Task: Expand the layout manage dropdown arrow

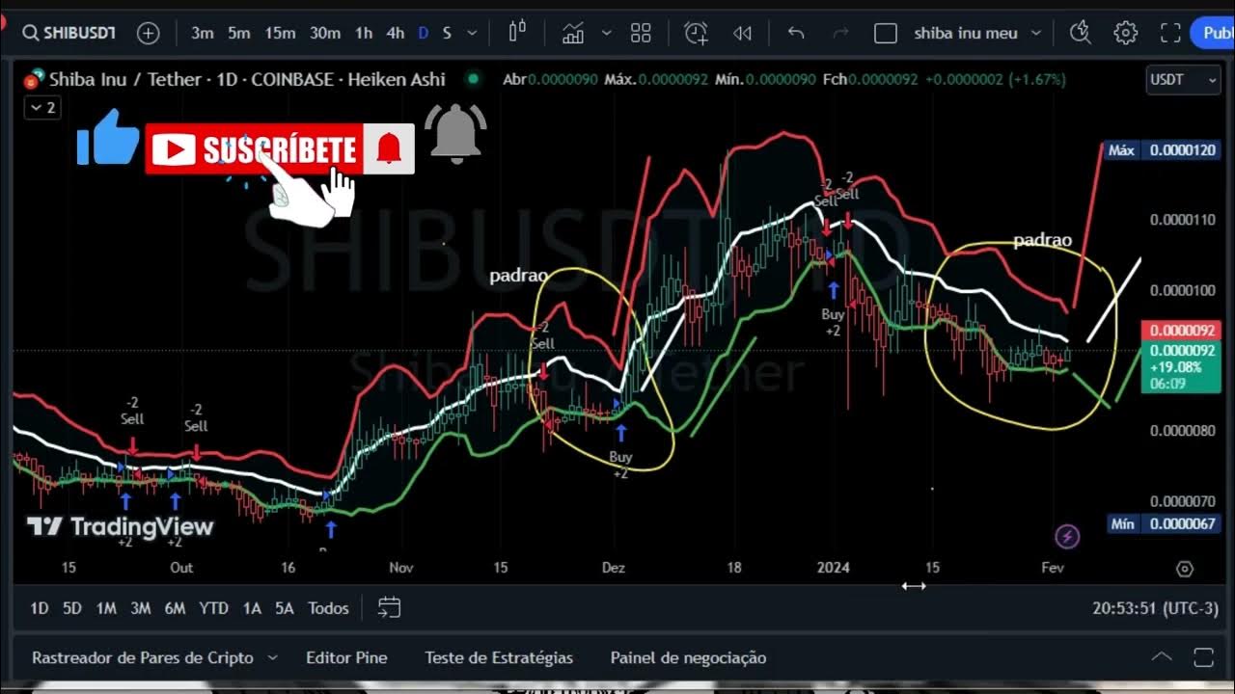Action: point(1036,33)
